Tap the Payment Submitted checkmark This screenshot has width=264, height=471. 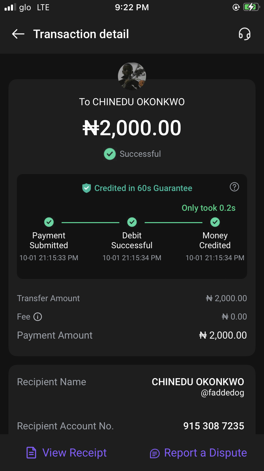click(x=49, y=222)
